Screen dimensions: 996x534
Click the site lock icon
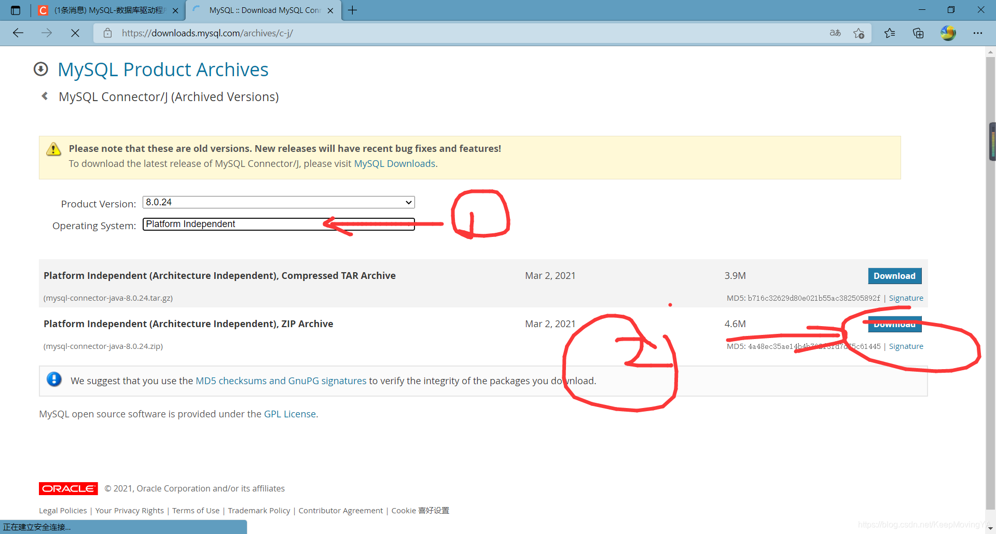click(107, 33)
